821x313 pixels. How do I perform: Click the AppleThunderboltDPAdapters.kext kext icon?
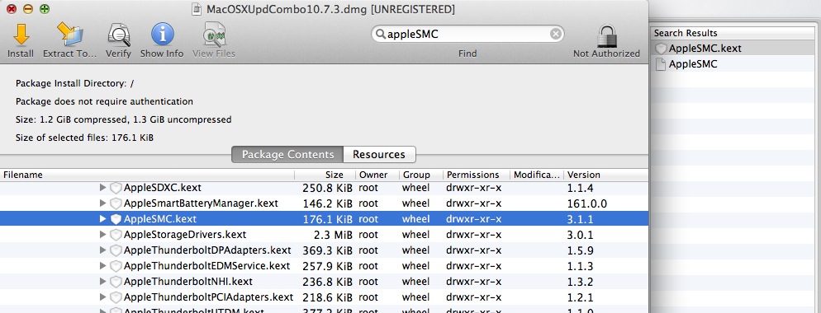coord(116,251)
